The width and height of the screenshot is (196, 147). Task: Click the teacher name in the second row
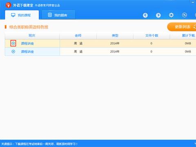coord(78,52)
